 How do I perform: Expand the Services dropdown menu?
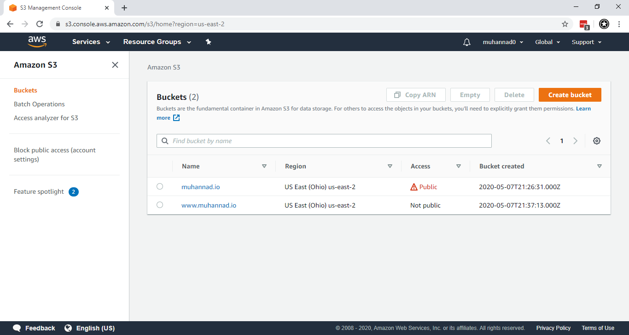91,42
